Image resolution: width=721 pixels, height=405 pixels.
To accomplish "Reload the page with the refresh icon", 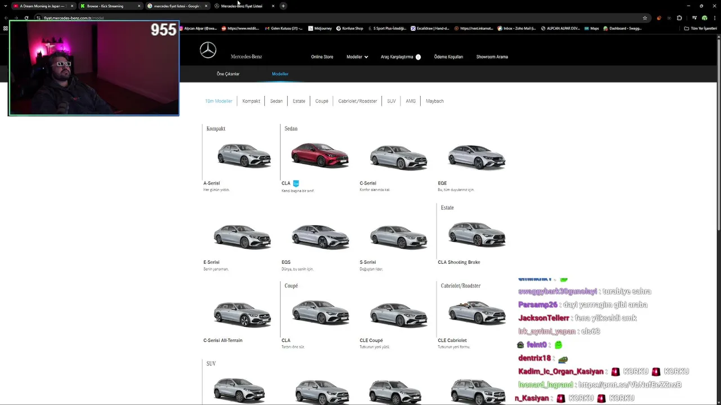I will click(26, 18).
